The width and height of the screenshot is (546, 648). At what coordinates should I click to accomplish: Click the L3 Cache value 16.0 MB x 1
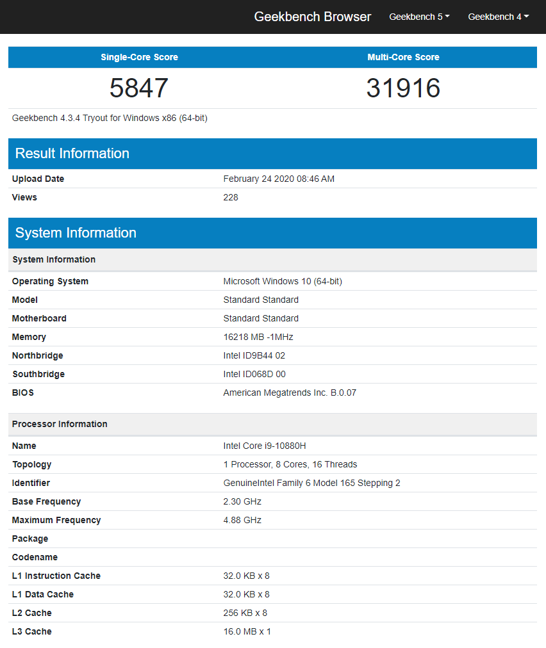pyautogui.click(x=247, y=631)
